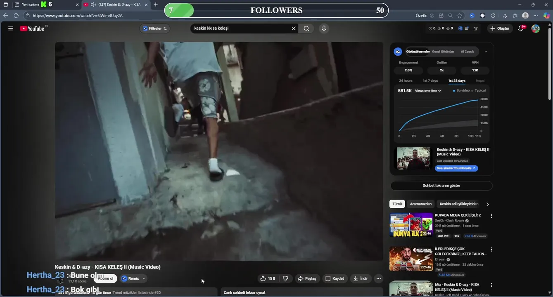Click Sohbet tekrarını göster

tap(441, 186)
